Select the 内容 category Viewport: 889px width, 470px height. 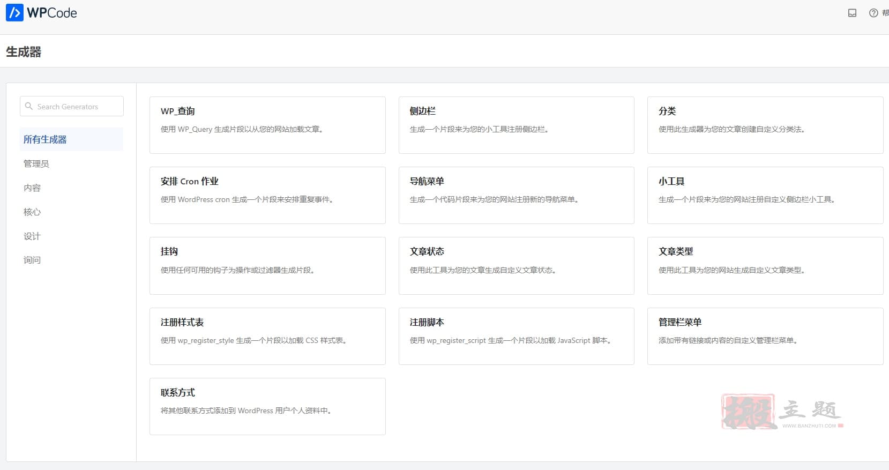32,188
